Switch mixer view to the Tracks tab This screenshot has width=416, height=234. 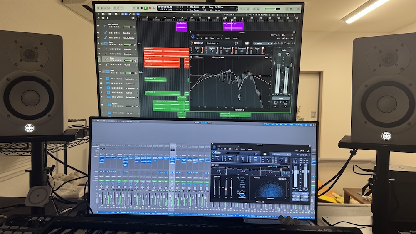click(203, 123)
